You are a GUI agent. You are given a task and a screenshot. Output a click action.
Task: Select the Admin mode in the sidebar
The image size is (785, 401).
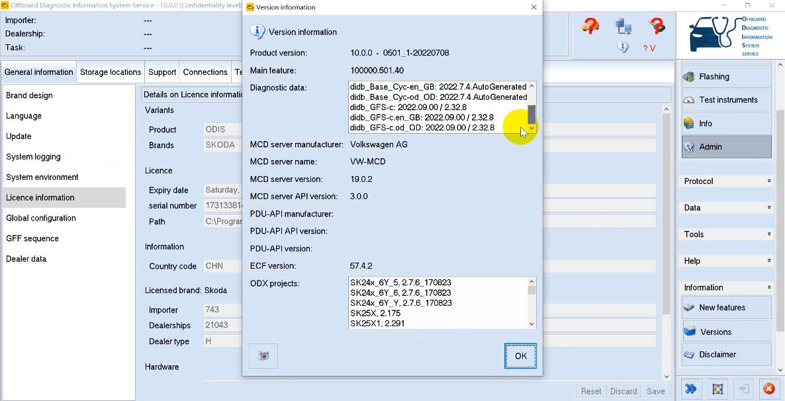(x=727, y=147)
